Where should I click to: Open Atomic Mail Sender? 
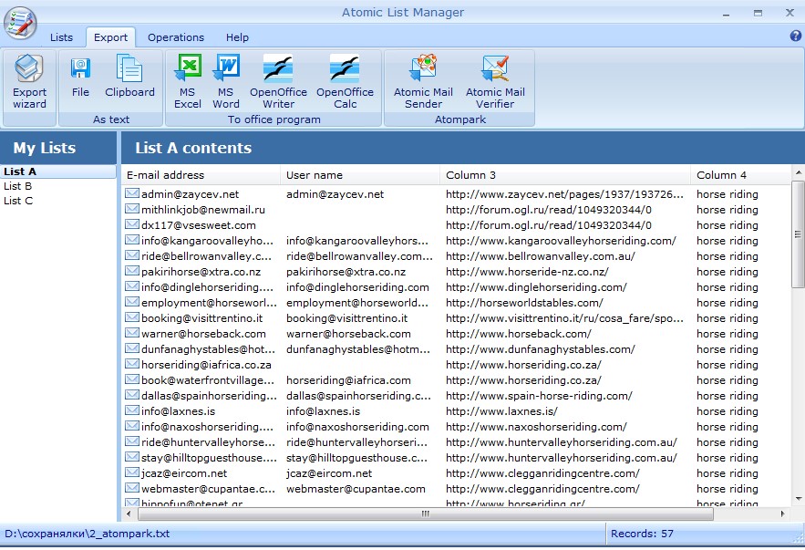(x=422, y=78)
